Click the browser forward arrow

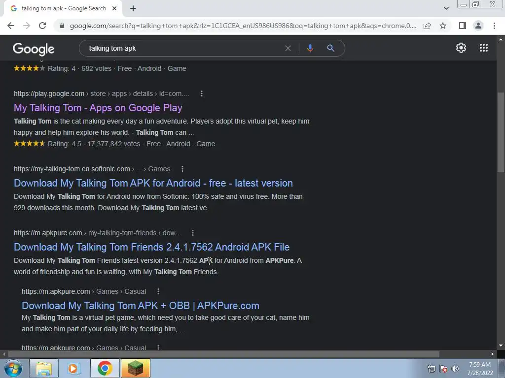point(27,26)
